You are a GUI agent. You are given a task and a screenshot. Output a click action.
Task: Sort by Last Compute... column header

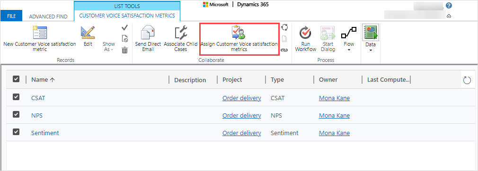[388, 80]
